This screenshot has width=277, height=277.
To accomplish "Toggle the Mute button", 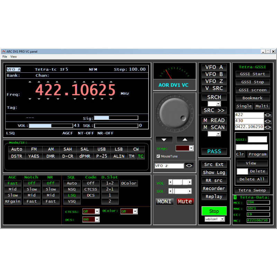I will 185,202.
